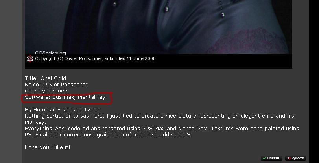Screen dimensions: 319x163
Task: Click the leftmost silver bead in artwork
Action: pos(114,4)
